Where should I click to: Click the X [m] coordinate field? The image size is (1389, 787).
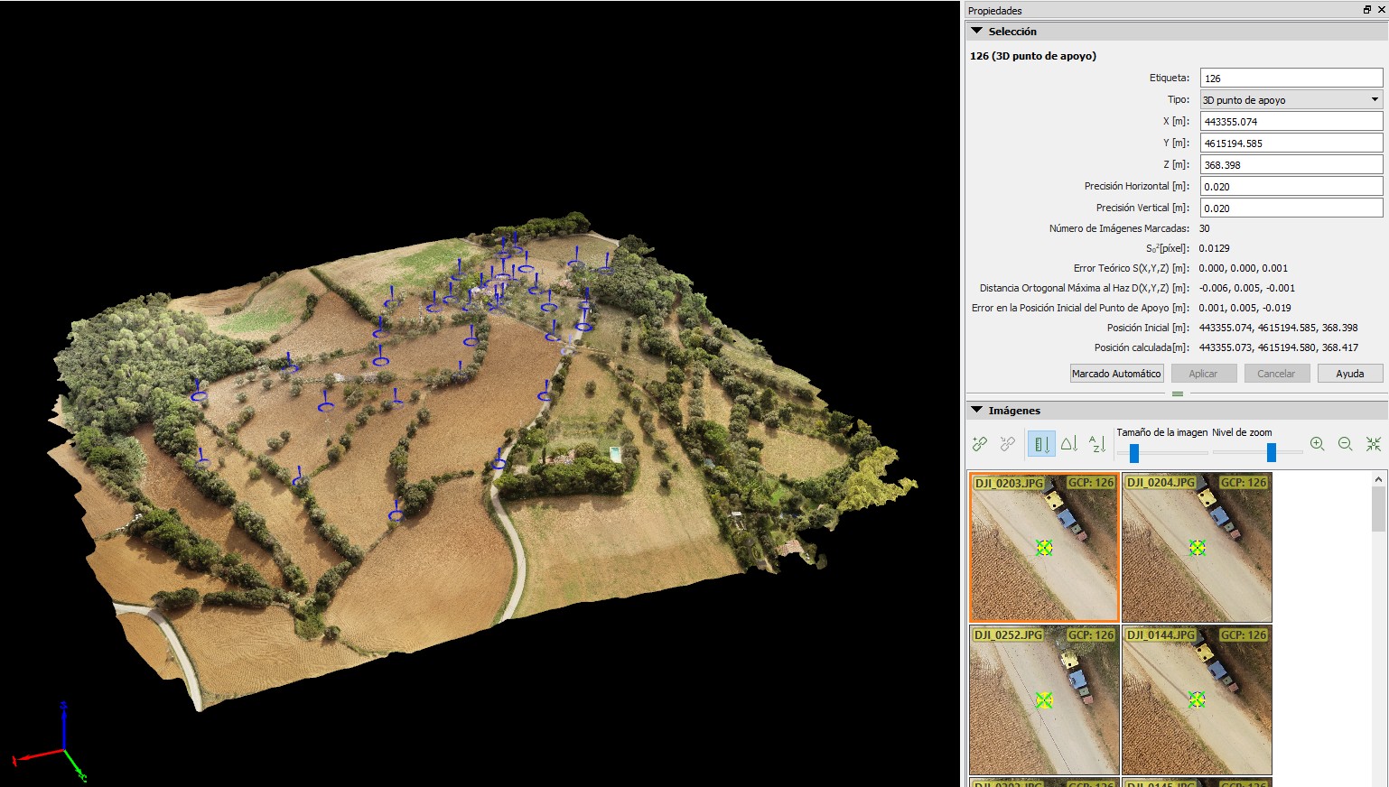tap(1291, 122)
